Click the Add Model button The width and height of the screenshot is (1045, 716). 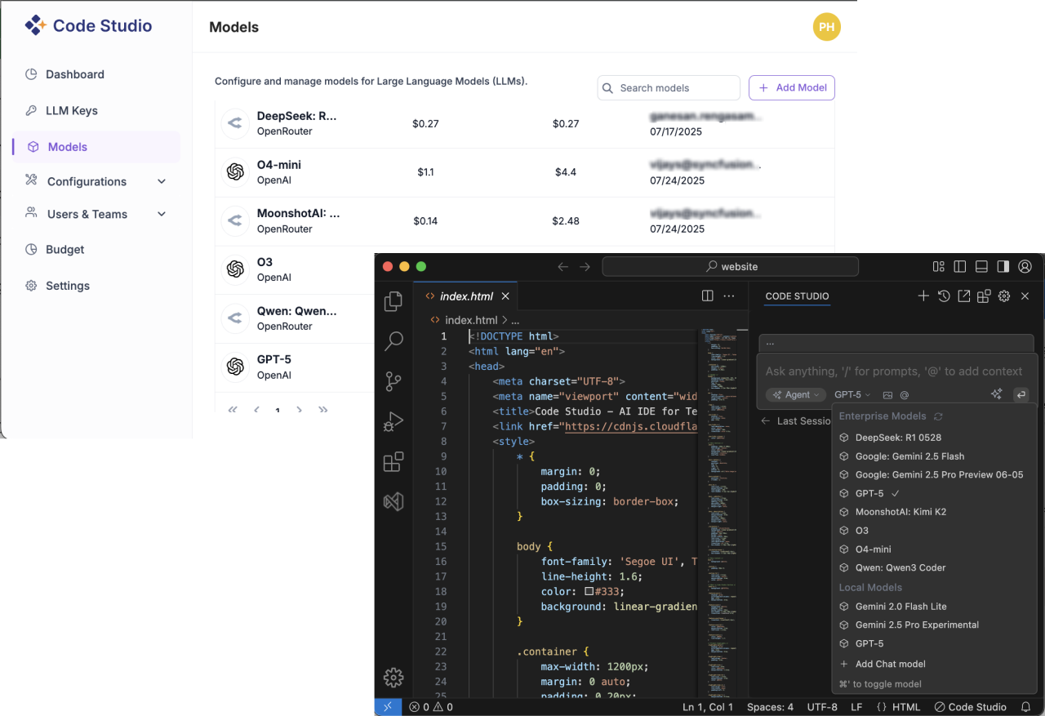[791, 87]
